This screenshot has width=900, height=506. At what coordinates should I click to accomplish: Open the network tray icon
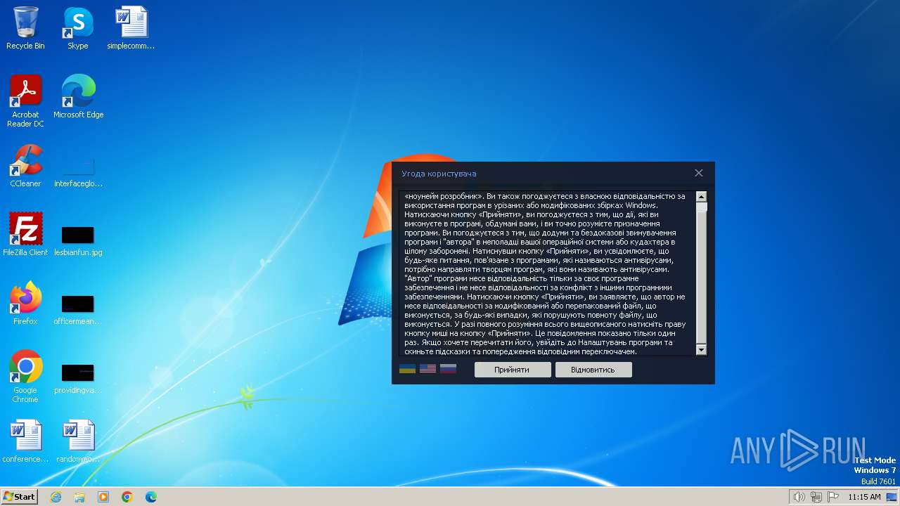click(x=816, y=497)
